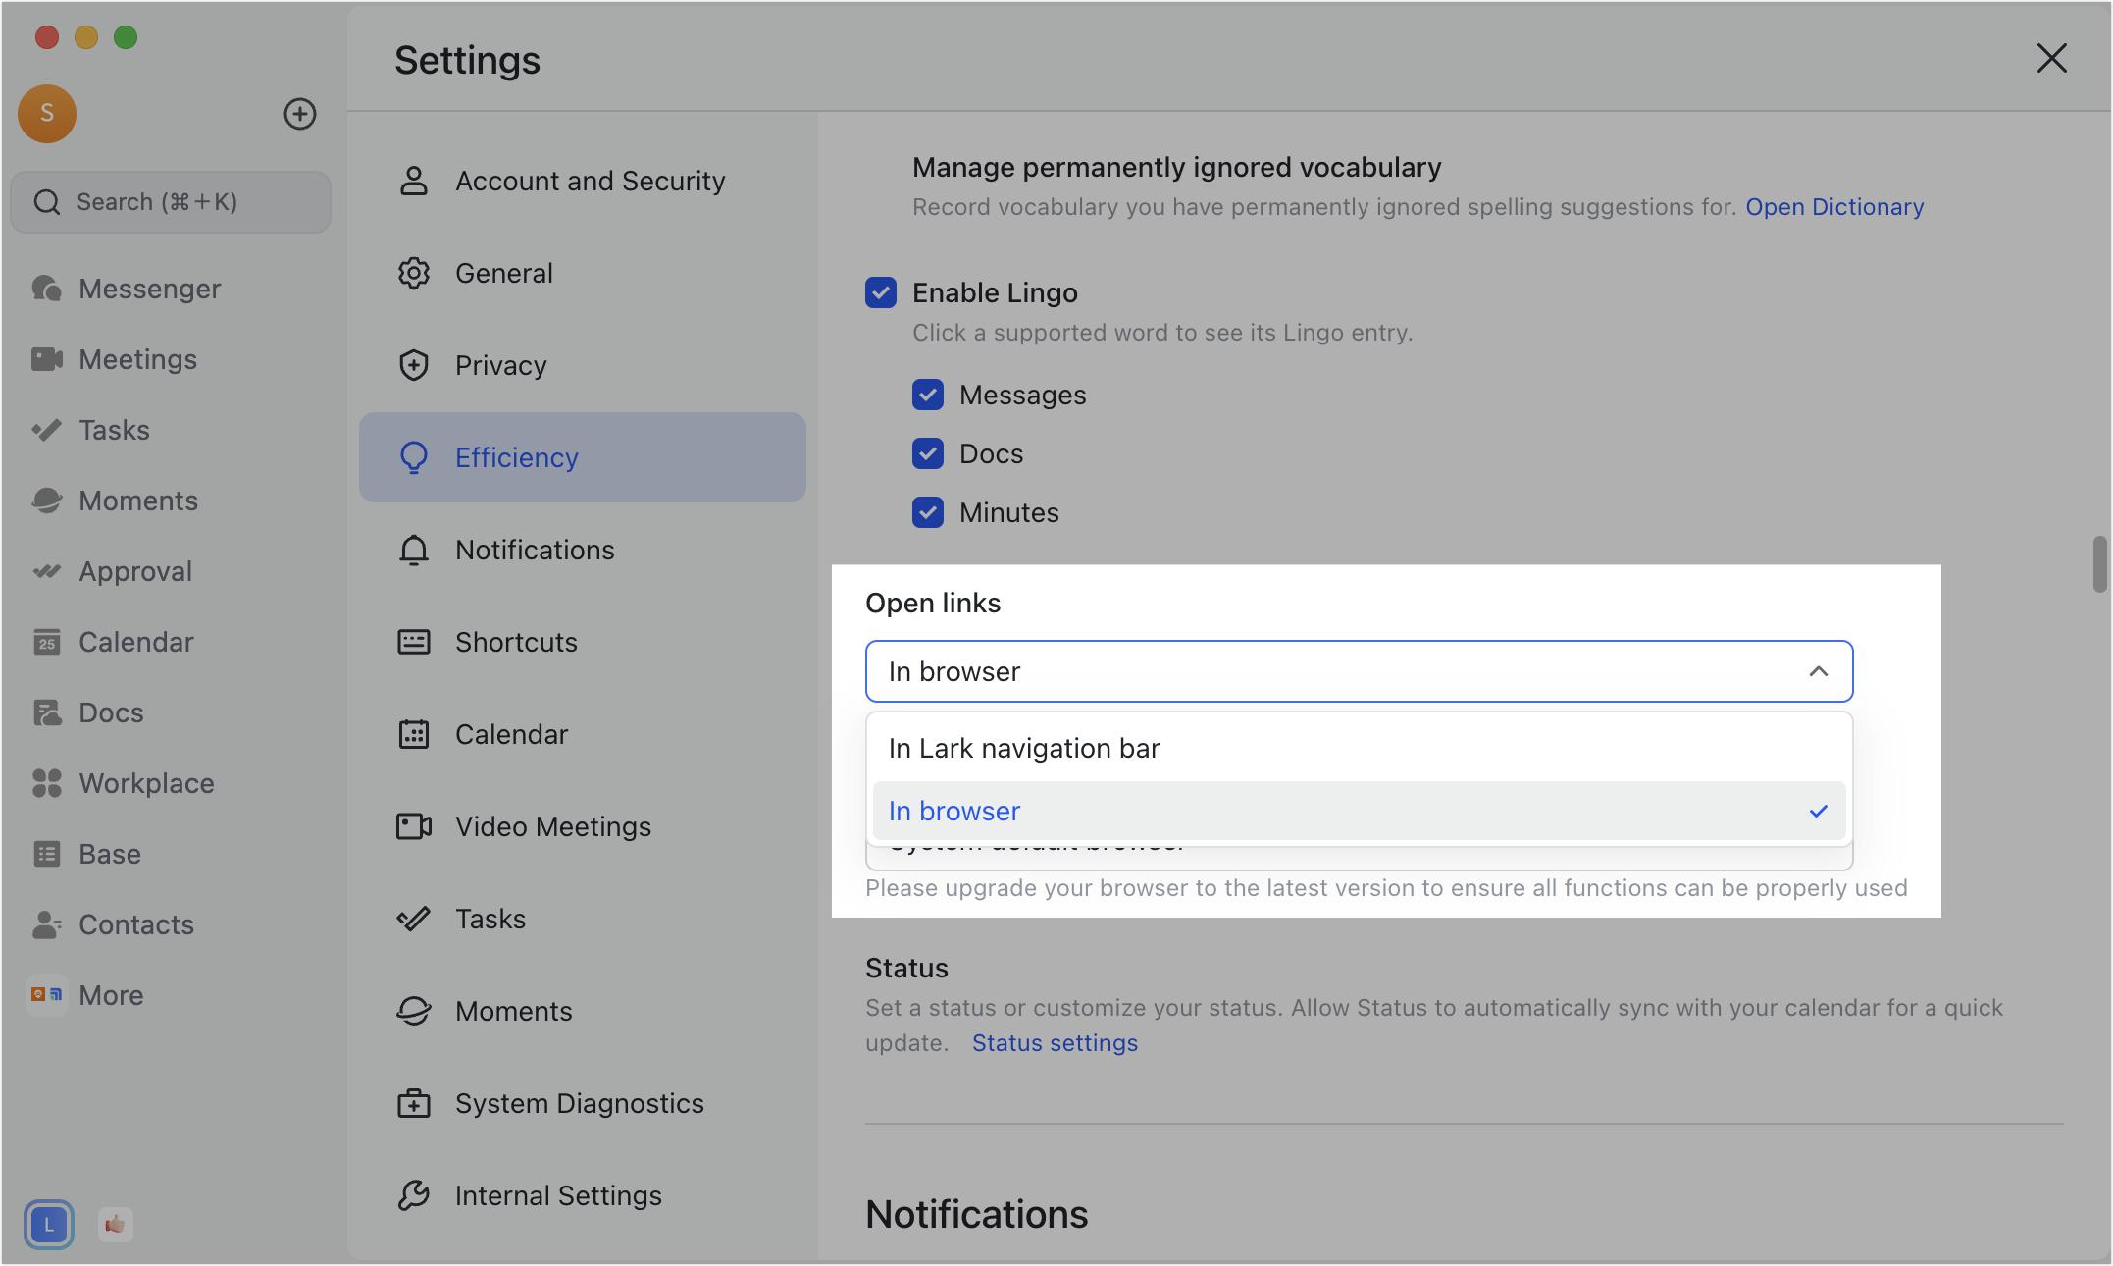
Task: Open the Status settings link
Action: pyautogui.click(x=1054, y=1043)
